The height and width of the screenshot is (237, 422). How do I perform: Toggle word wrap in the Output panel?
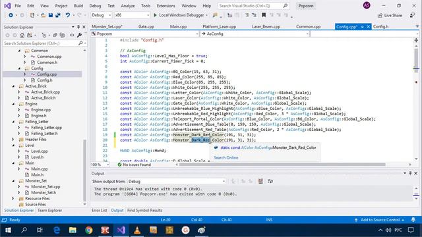270,182
